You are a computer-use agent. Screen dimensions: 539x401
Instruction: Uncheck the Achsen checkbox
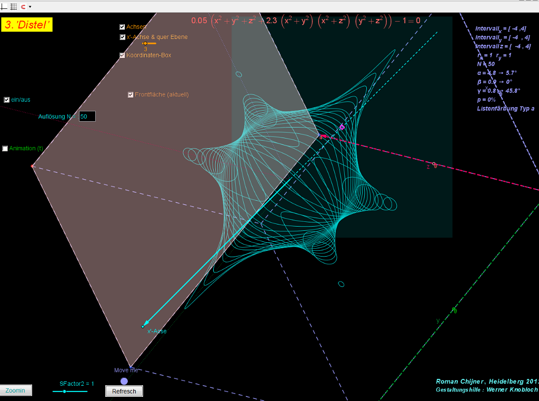123,27
